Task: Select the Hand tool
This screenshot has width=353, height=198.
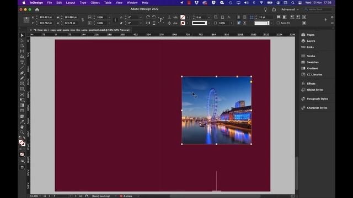Action: (x=22, y=127)
